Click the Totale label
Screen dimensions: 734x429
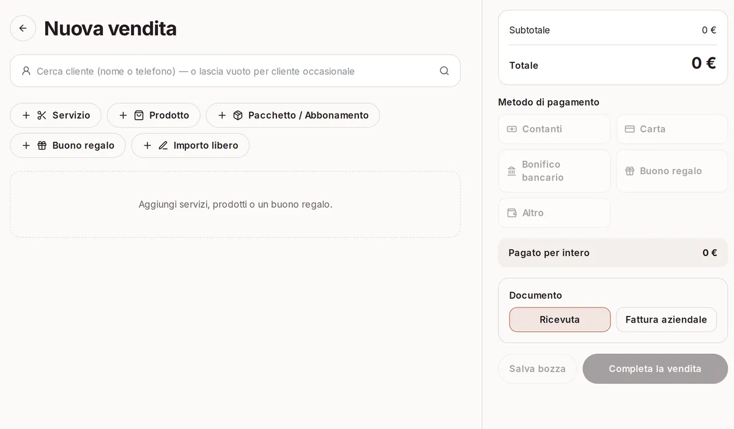point(524,65)
